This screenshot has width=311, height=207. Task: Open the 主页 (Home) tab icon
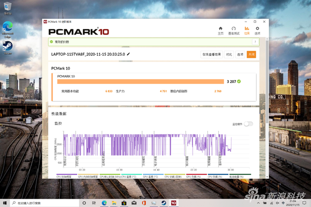point(221,31)
